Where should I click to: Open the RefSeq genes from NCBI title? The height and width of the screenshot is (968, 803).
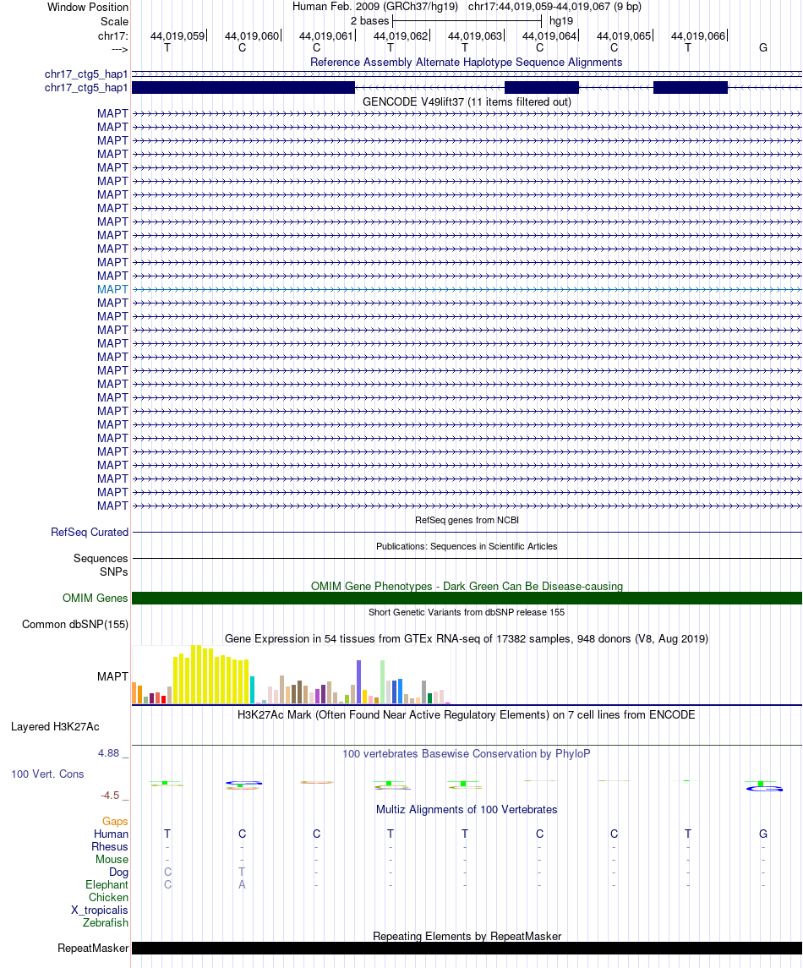(467, 521)
